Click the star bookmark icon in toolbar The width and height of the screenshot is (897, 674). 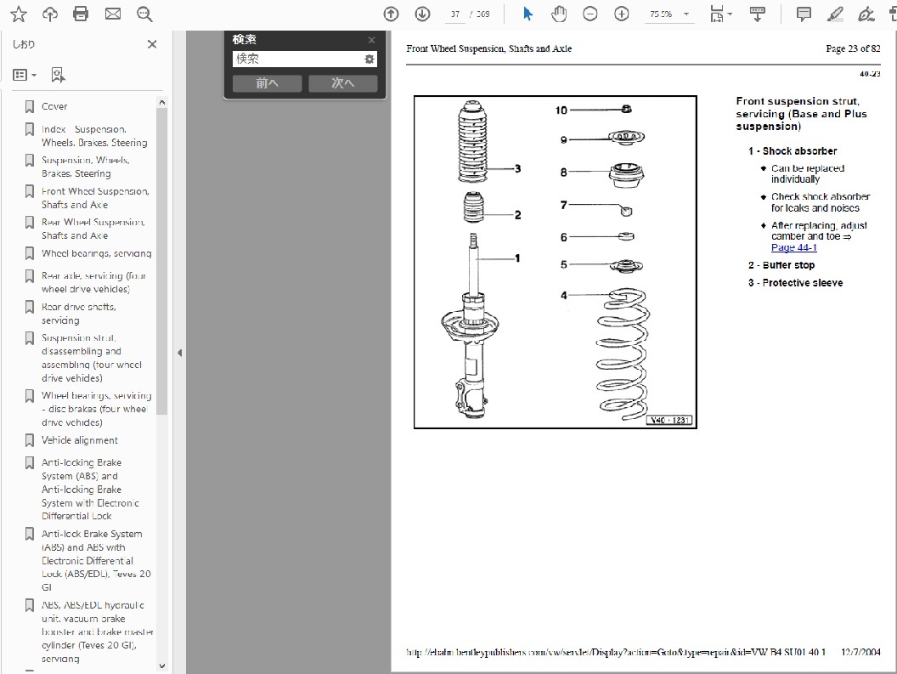click(x=19, y=14)
